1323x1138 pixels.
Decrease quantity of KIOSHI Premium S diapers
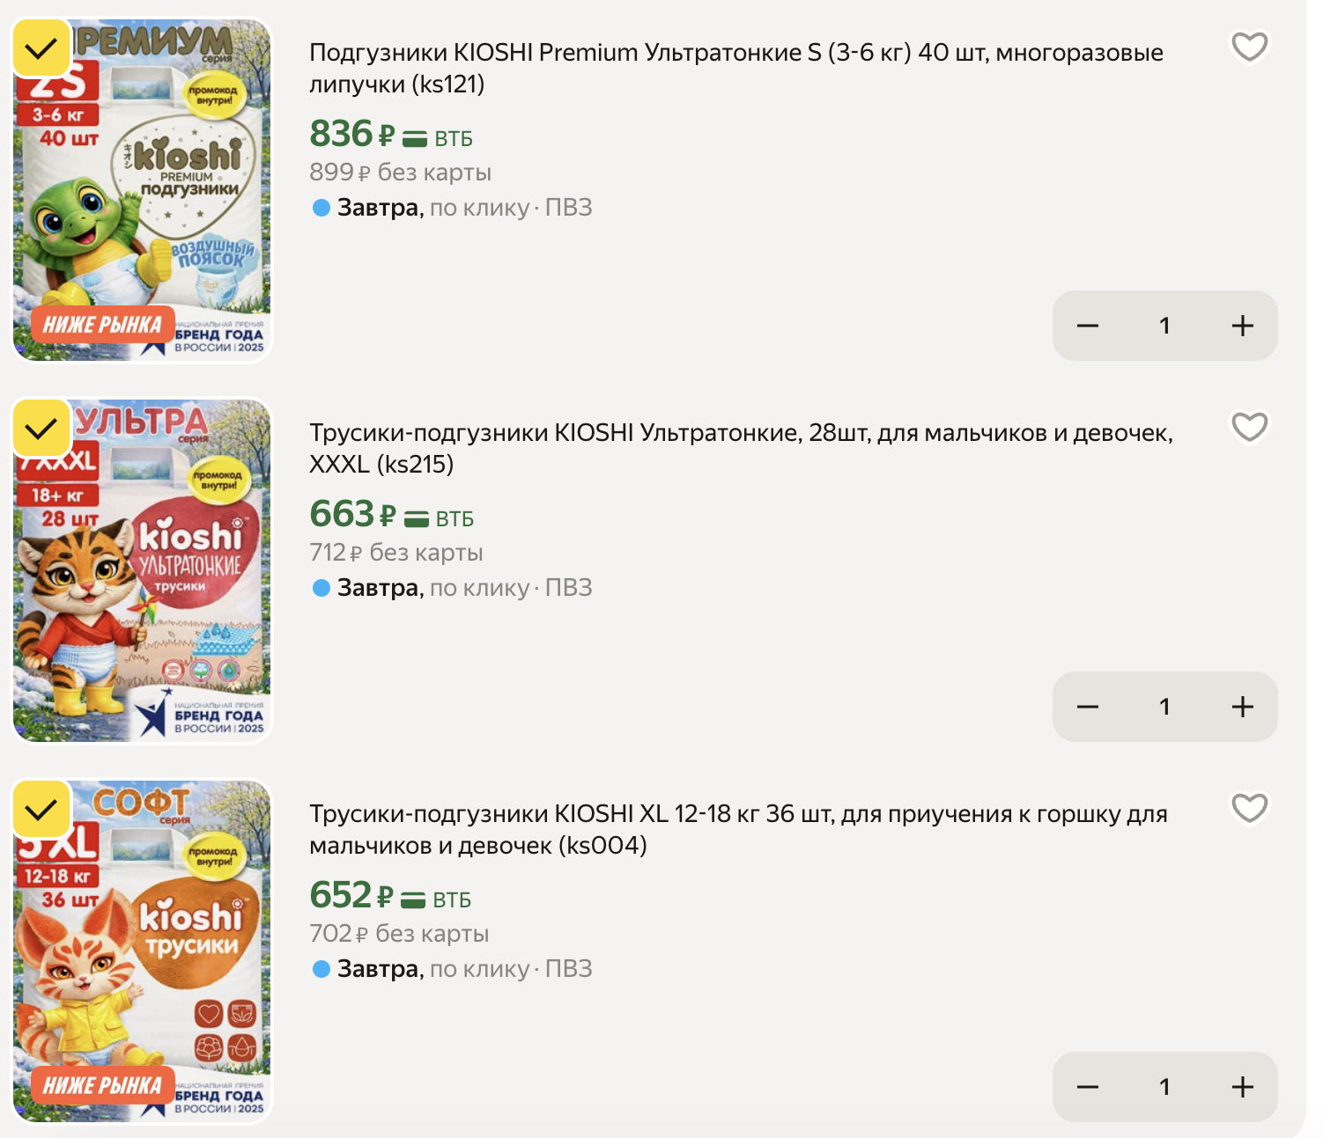click(1088, 326)
